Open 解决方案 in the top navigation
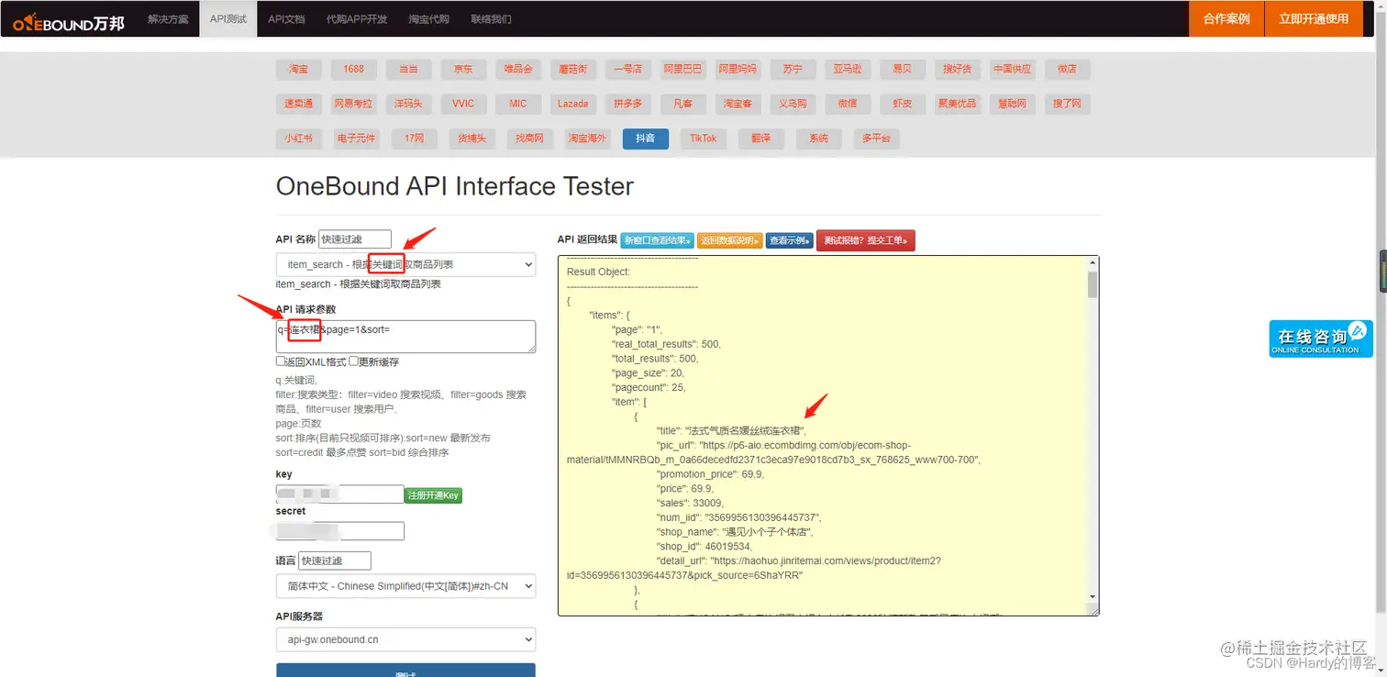 169,19
